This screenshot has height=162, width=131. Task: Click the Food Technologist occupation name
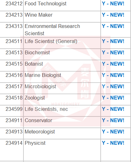(x=46, y=4)
